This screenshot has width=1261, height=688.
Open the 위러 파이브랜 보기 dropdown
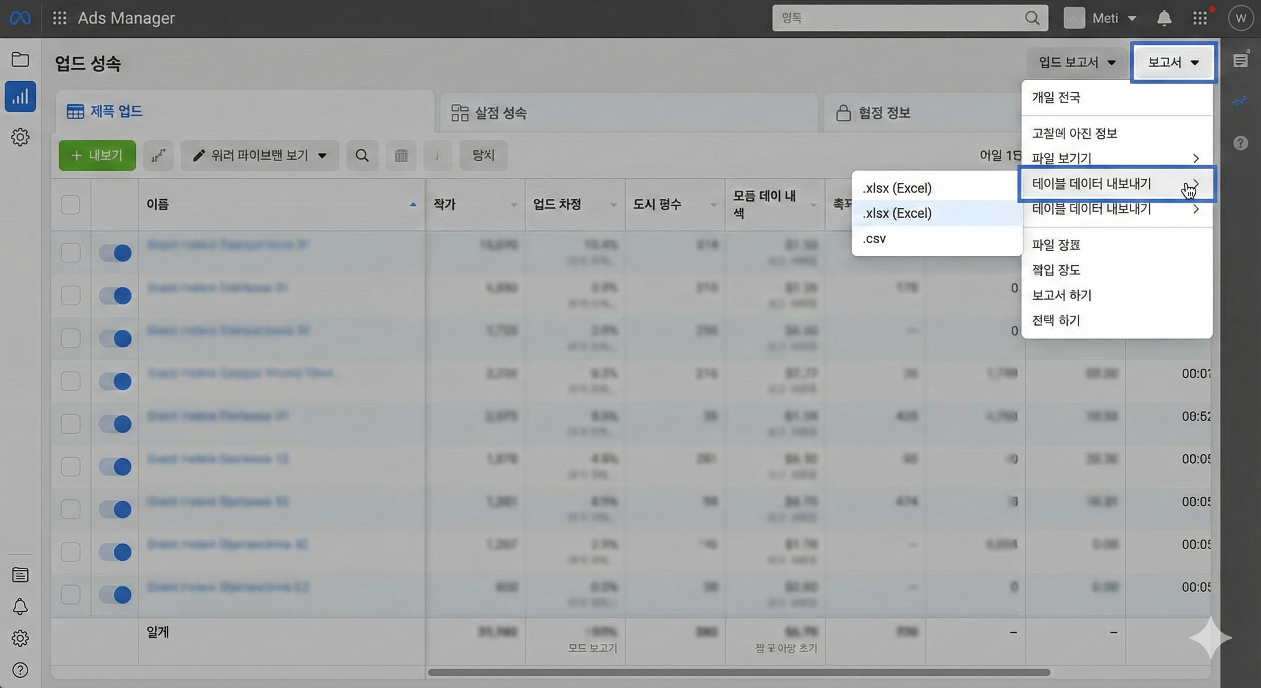[259, 156]
